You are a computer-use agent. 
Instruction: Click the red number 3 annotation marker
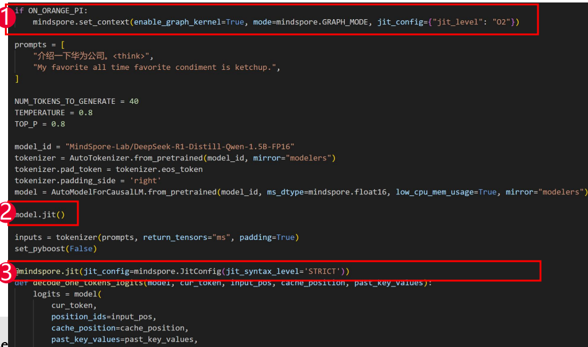6,271
